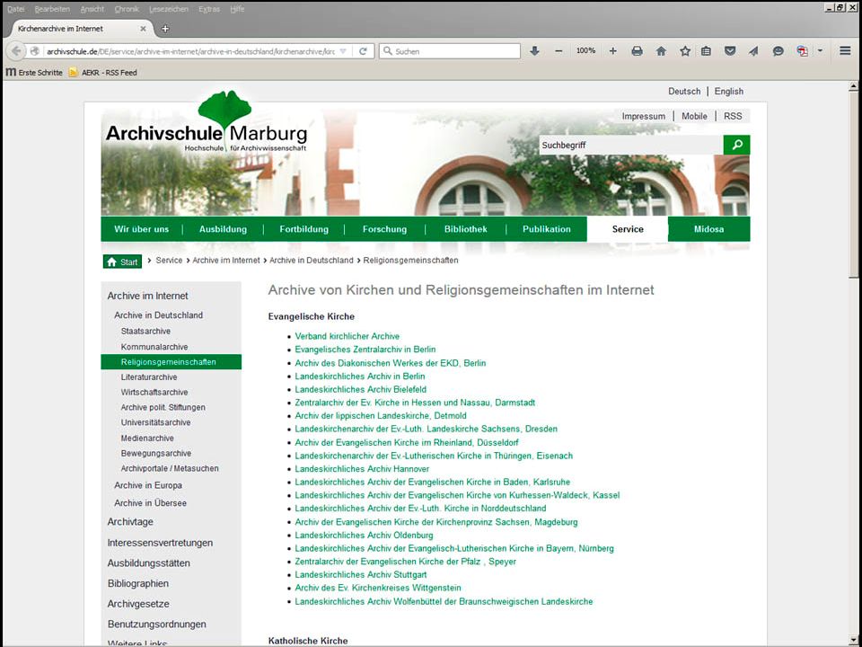Close the Kirchenarchive im Internet tab
The width and height of the screenshot is (862, 647).
(143, 29)
